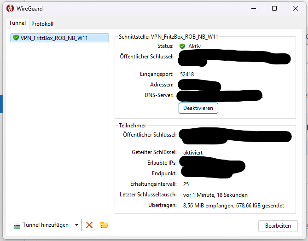Select tunnel VPN_FritzBox_ROB_NB_W11 in the list

60,38
